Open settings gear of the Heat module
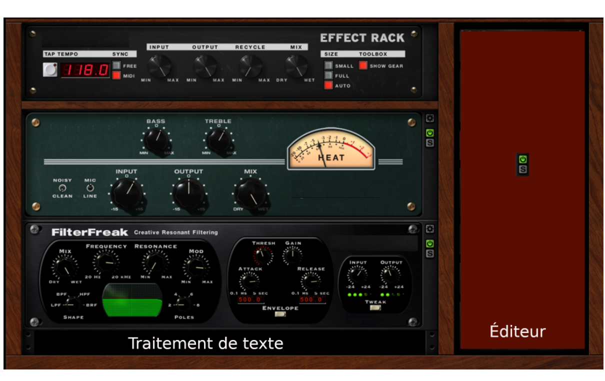The height and width of the screenshot is (381, 605). point(429,119)
